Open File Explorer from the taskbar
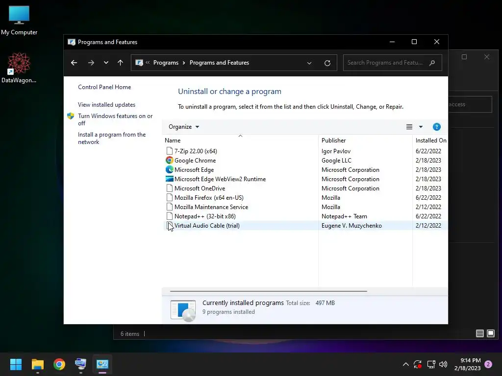This screenshot has width=502, height=376. [x=37, y=364]
